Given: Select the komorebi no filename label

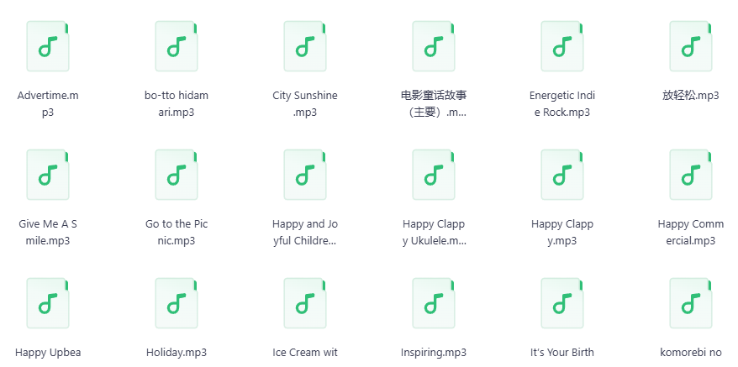Looking at the screenshot, I should click(x=690, y=353).
